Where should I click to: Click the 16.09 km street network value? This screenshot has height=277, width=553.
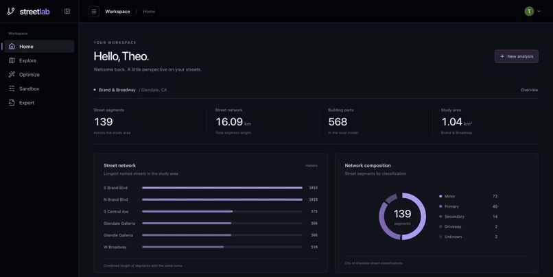[233, 122]
